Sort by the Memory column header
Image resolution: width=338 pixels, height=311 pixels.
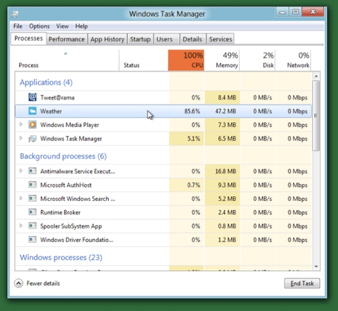click(222, 60)
